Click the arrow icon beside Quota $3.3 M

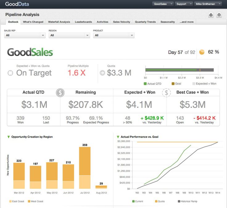pyautogui.click(x=102, y=73)
